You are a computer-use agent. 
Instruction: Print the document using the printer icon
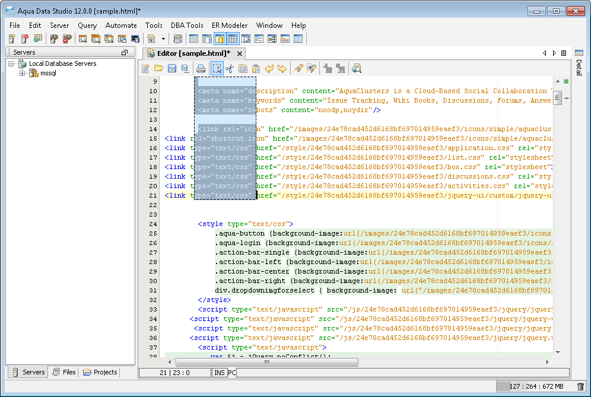(201, 69)
